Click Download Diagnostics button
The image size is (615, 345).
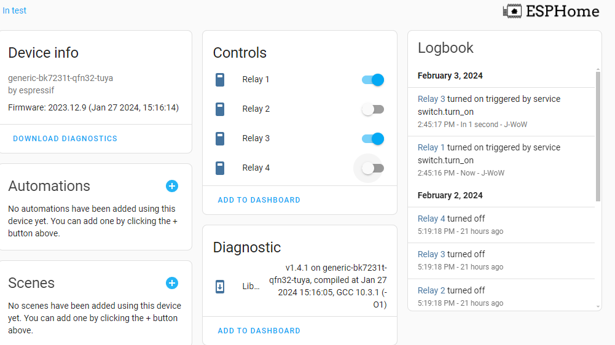(x=65, y=139)
